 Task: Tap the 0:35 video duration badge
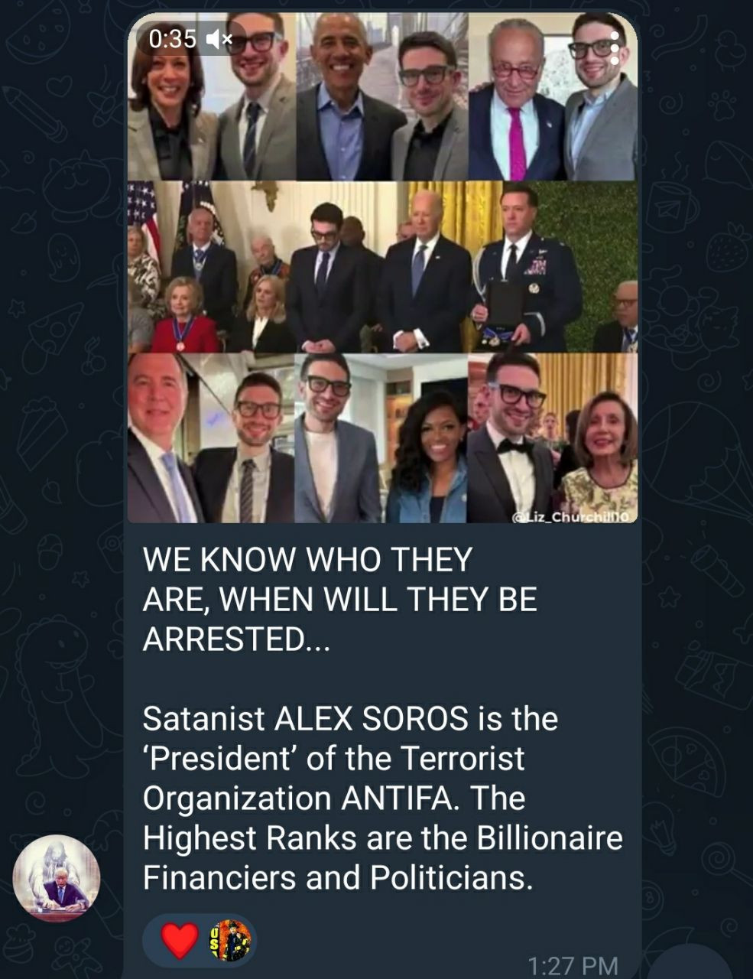pyautogui.click(x=173, y=38)
